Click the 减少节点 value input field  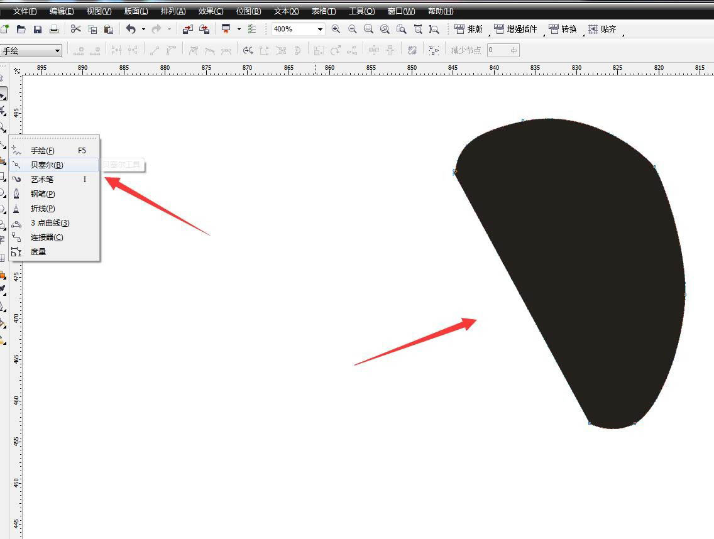(498, 50)
